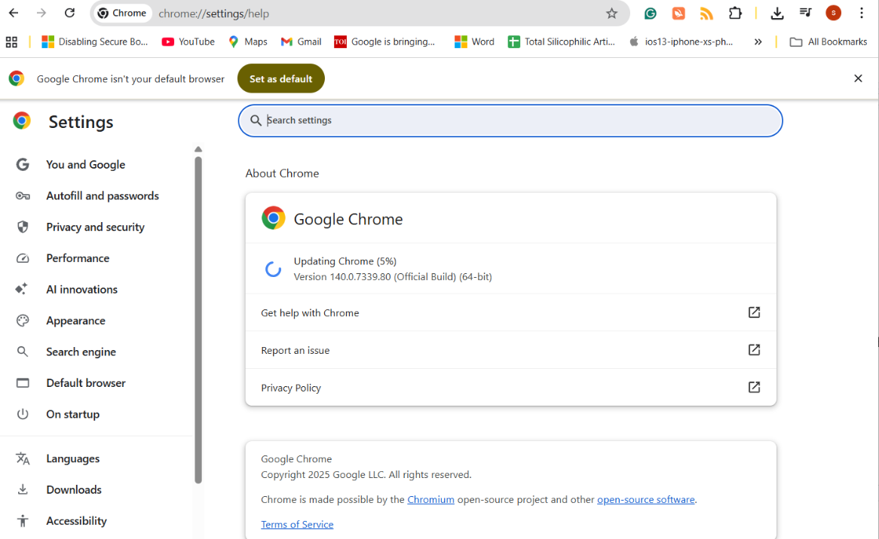Image resolution: width=879 pixels, height=539 pixels.
Task: Open the Grammarly extension
Action: (650, 14)
